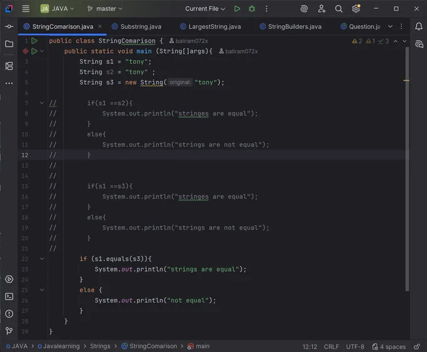Open 4 spaces indent settings
Viewport: 427px width, 352px height.
389,346
